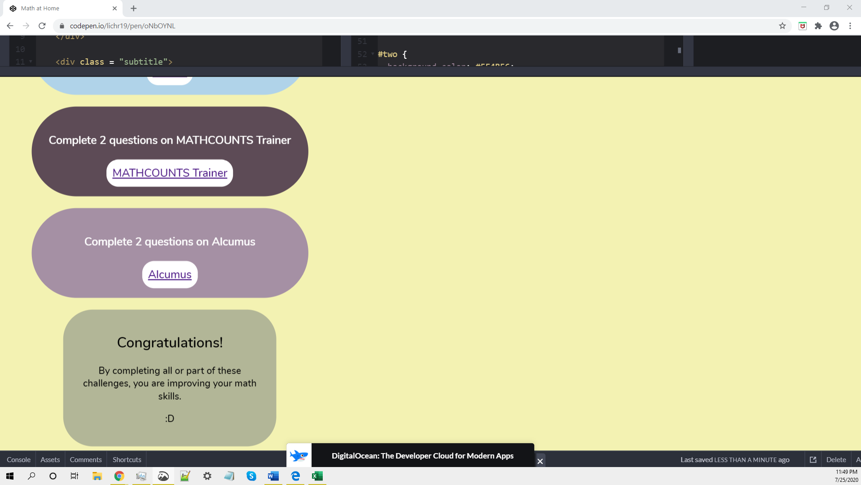The height and width of the screenshot is (485, 861).
Task: Close the Math at Home tab
Action: [x=114, y=9]
